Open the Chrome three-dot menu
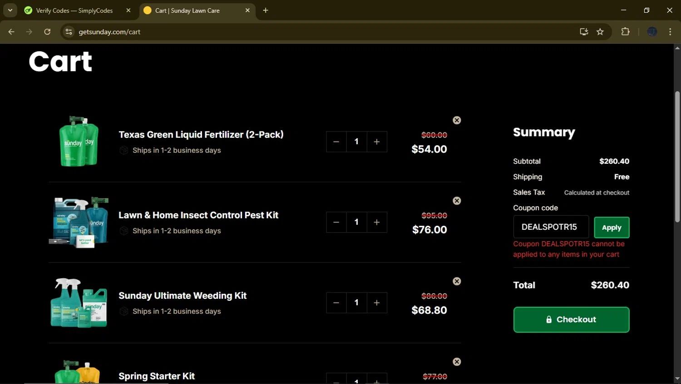This screenshot has width=681, height=384. pos(670,32)
